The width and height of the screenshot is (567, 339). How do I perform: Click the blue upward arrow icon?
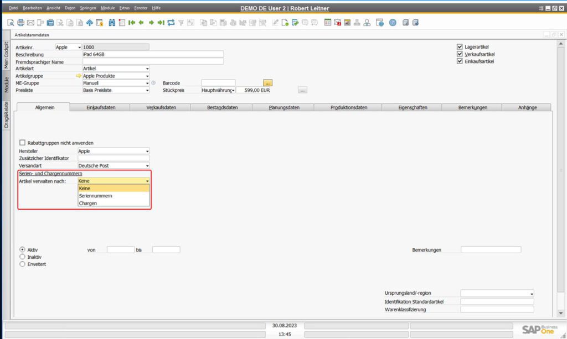[89, 23]
